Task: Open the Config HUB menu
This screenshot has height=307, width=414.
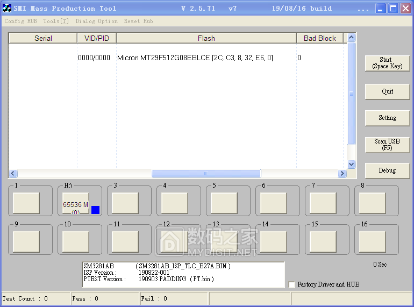Action: coord(20,21)
